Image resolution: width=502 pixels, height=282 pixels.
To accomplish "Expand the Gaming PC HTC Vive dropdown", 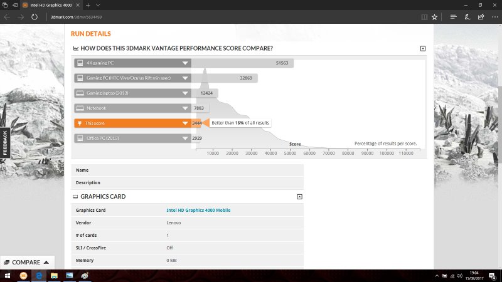I will click(185, 78).
